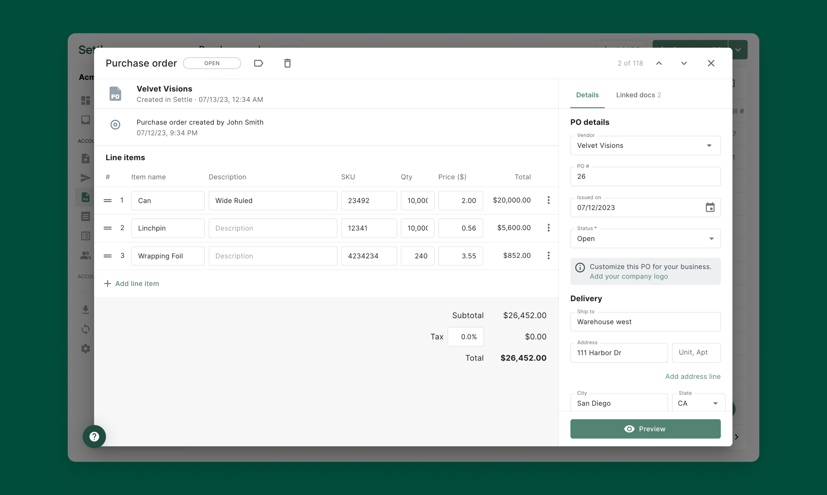Image resolution: width=827 pixels, height=495 pixels.
Task: Click the Wide Ruled description field
Action: click(273, 201)
